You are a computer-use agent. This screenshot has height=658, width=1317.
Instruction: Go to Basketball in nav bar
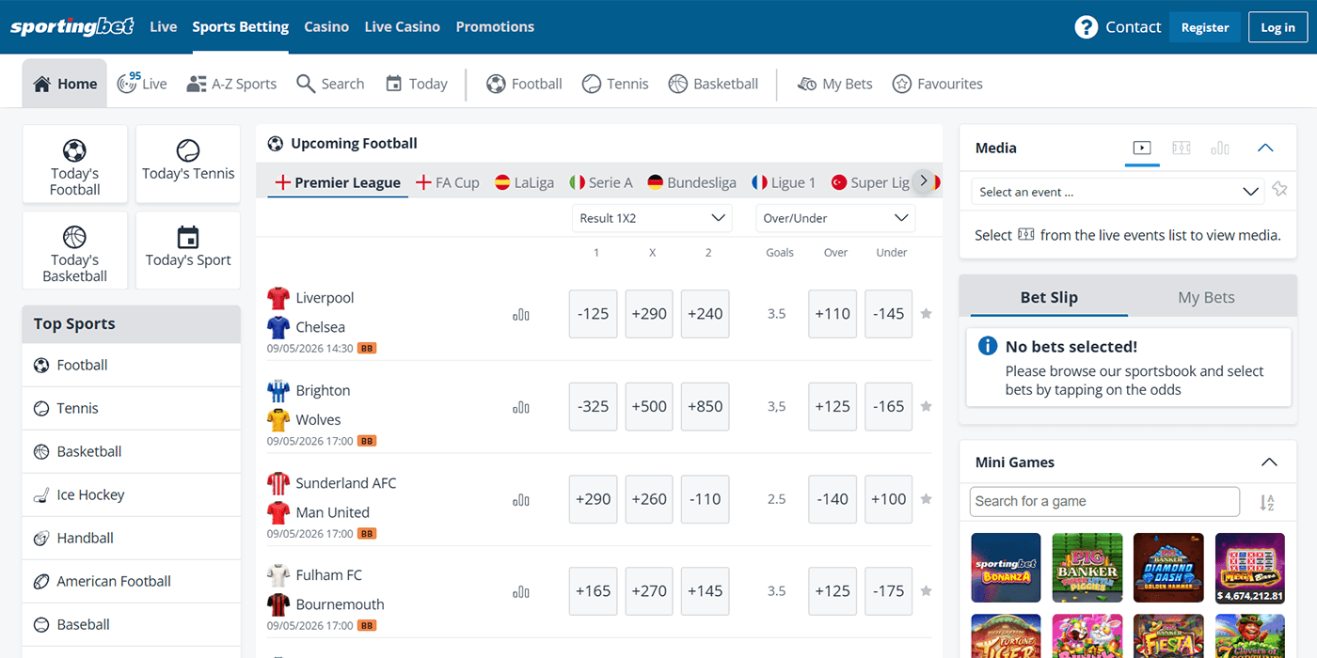coord(713,84)
